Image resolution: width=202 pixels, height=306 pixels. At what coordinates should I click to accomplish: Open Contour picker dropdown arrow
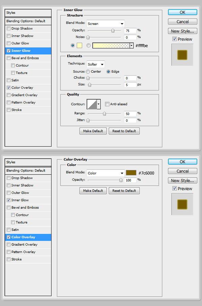pyautogui.click(x=99, y=104)
